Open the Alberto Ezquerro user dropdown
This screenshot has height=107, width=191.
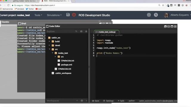tap(181, 15)
